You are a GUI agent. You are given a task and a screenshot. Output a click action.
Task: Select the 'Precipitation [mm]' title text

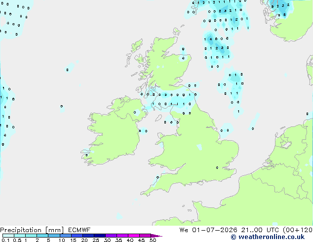[x=32, y=230]
